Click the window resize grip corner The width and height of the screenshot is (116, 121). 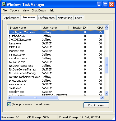113,118
